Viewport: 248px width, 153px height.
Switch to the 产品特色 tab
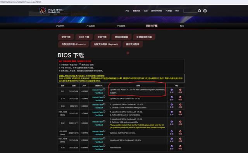[60, 26]
